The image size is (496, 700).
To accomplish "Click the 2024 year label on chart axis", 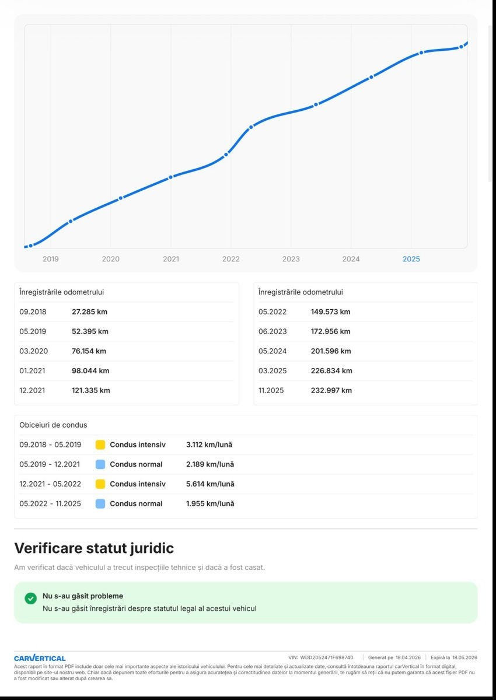I will pyautogui.click(x=351, y=259).
